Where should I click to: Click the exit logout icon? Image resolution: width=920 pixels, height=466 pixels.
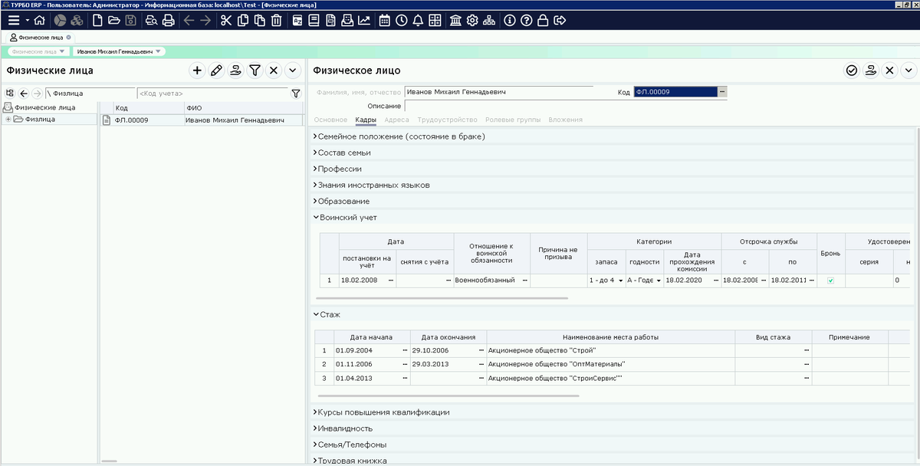point(560,20)
